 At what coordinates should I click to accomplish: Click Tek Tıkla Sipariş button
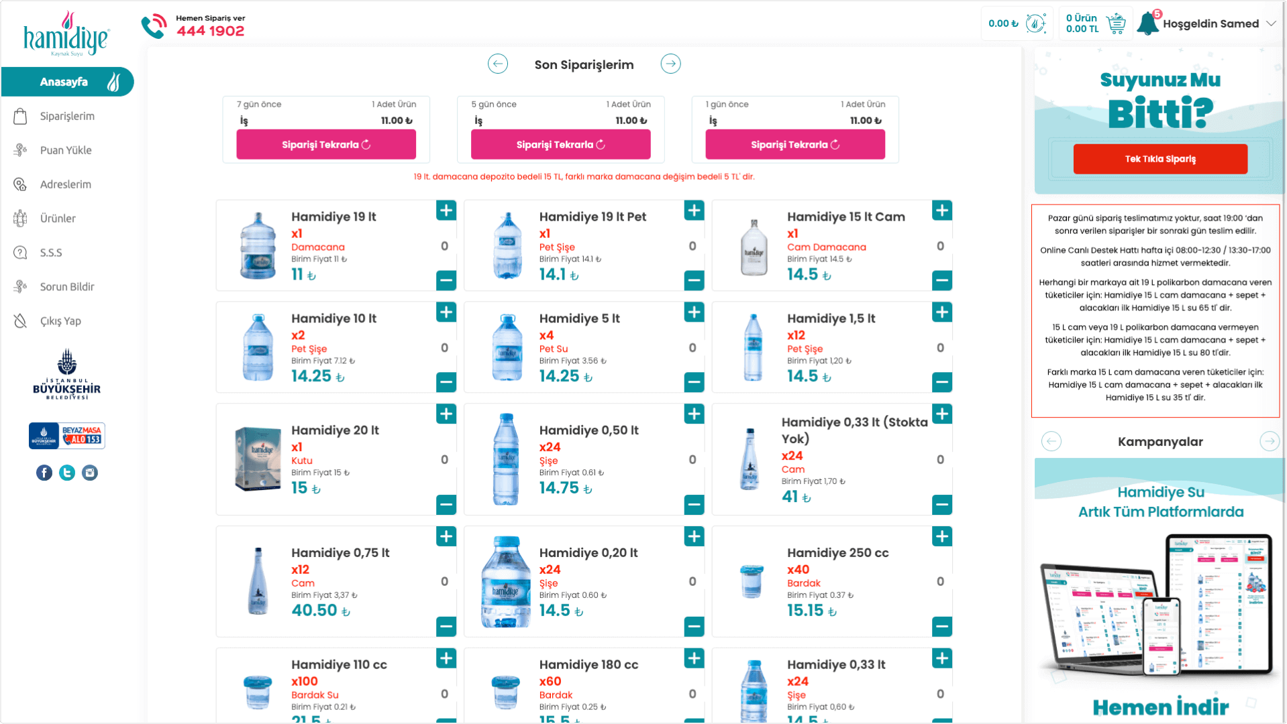1160,159
